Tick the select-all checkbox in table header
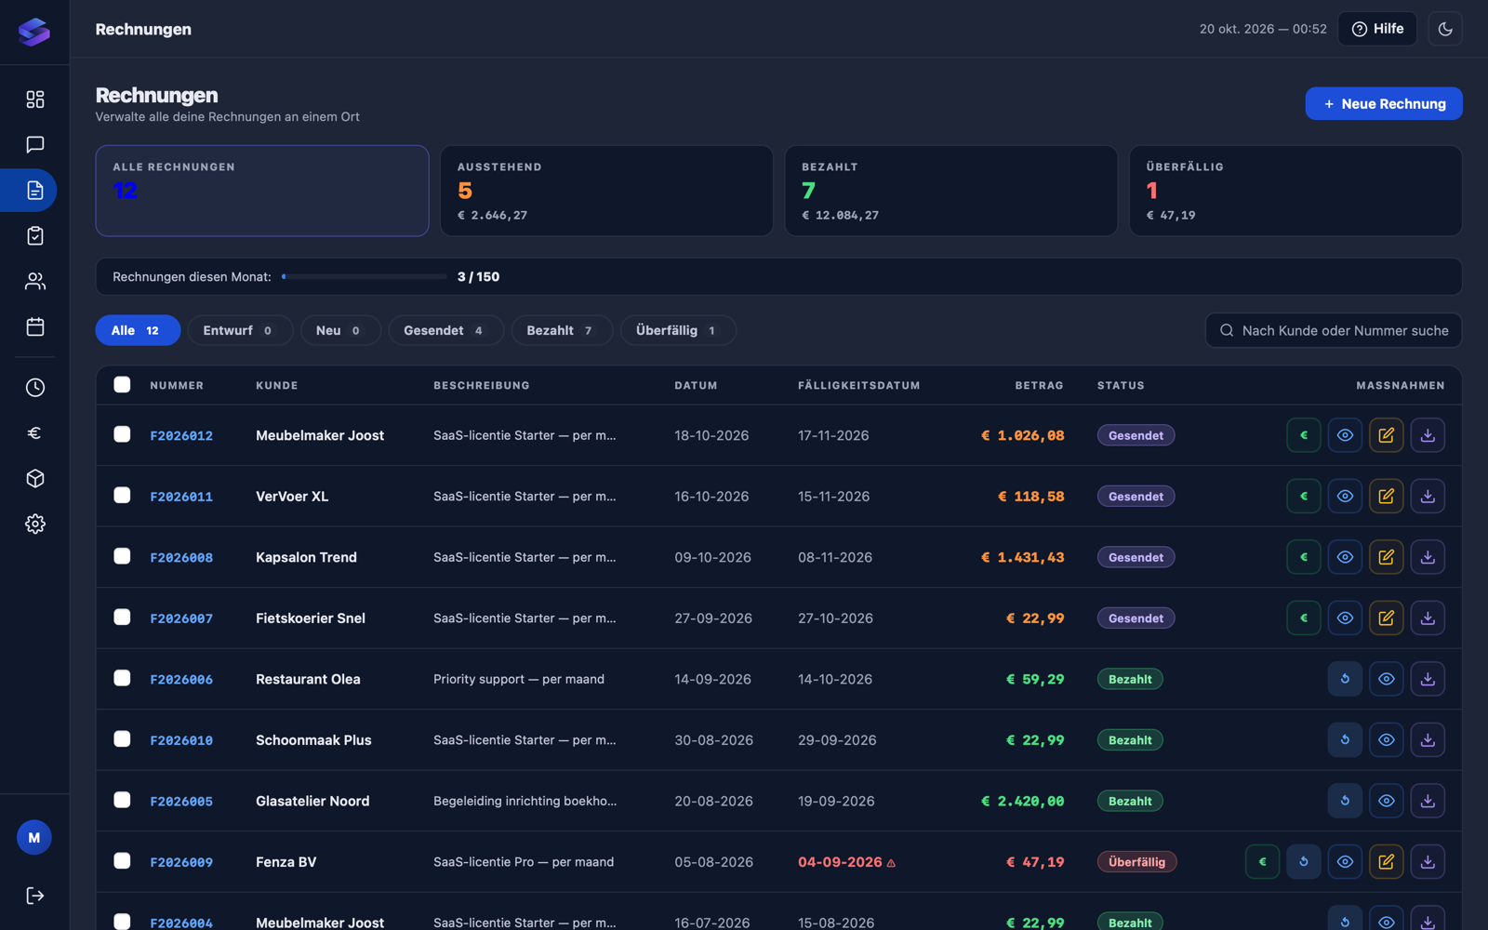Screen dimensions: 1488x930 pyautogui.click(x=122, y=385)
